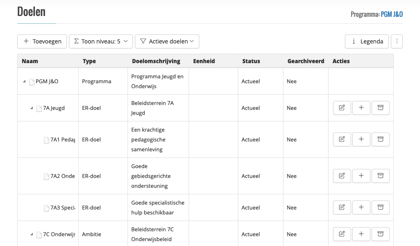Archive the 7A1 pedagogische samenleving goal
The width and height of the screenshot is (420, 246).
click(380, 139)
